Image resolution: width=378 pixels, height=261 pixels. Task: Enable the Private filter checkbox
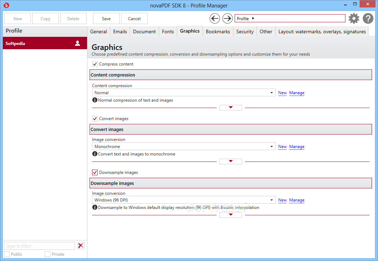47,254
